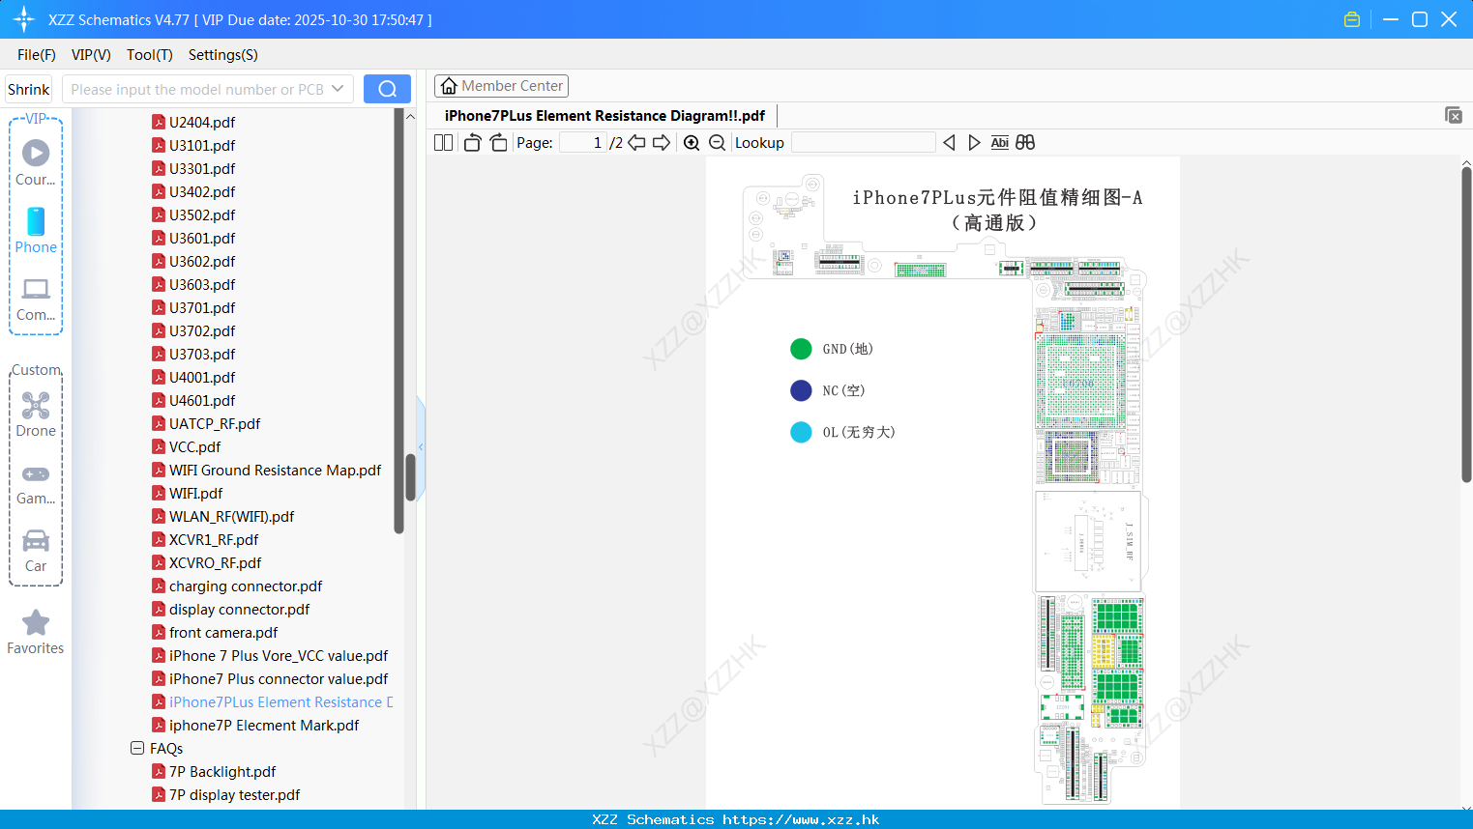Toggle the two-page side-by-side view icon
Image resolution: width=1473 pixels, height=829 pixels.
[443, 143]
